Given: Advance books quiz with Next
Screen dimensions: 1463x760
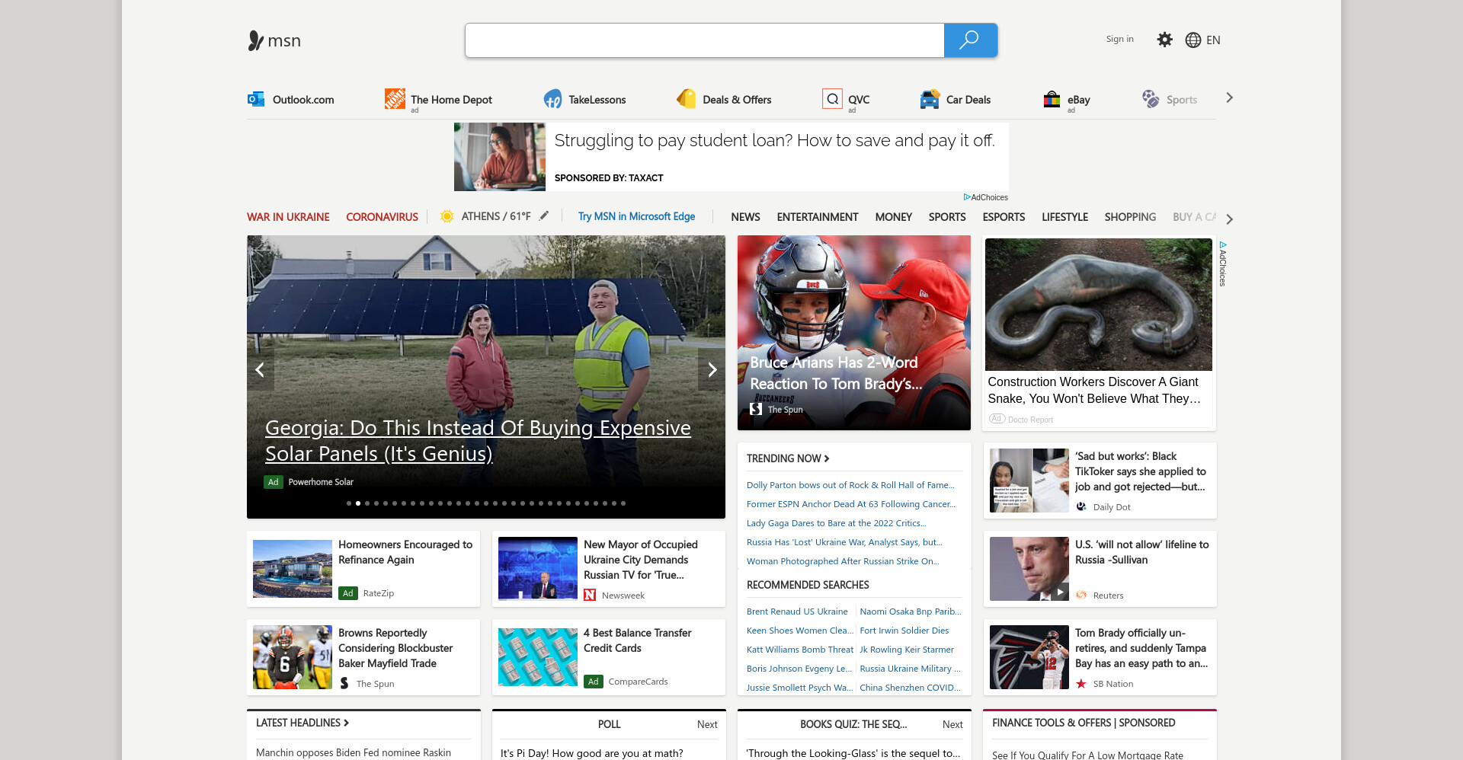Looking at the screenshot, I should [x=952, y=724].
